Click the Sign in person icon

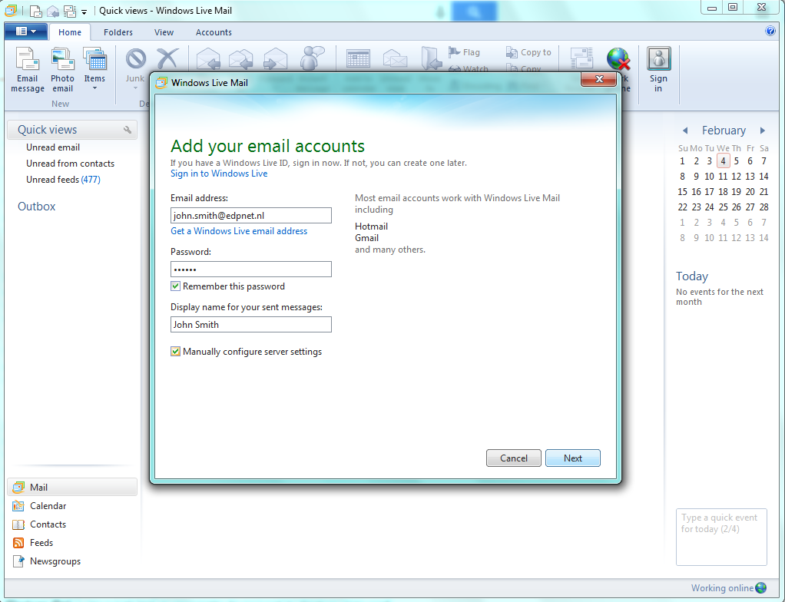point(659,58)
